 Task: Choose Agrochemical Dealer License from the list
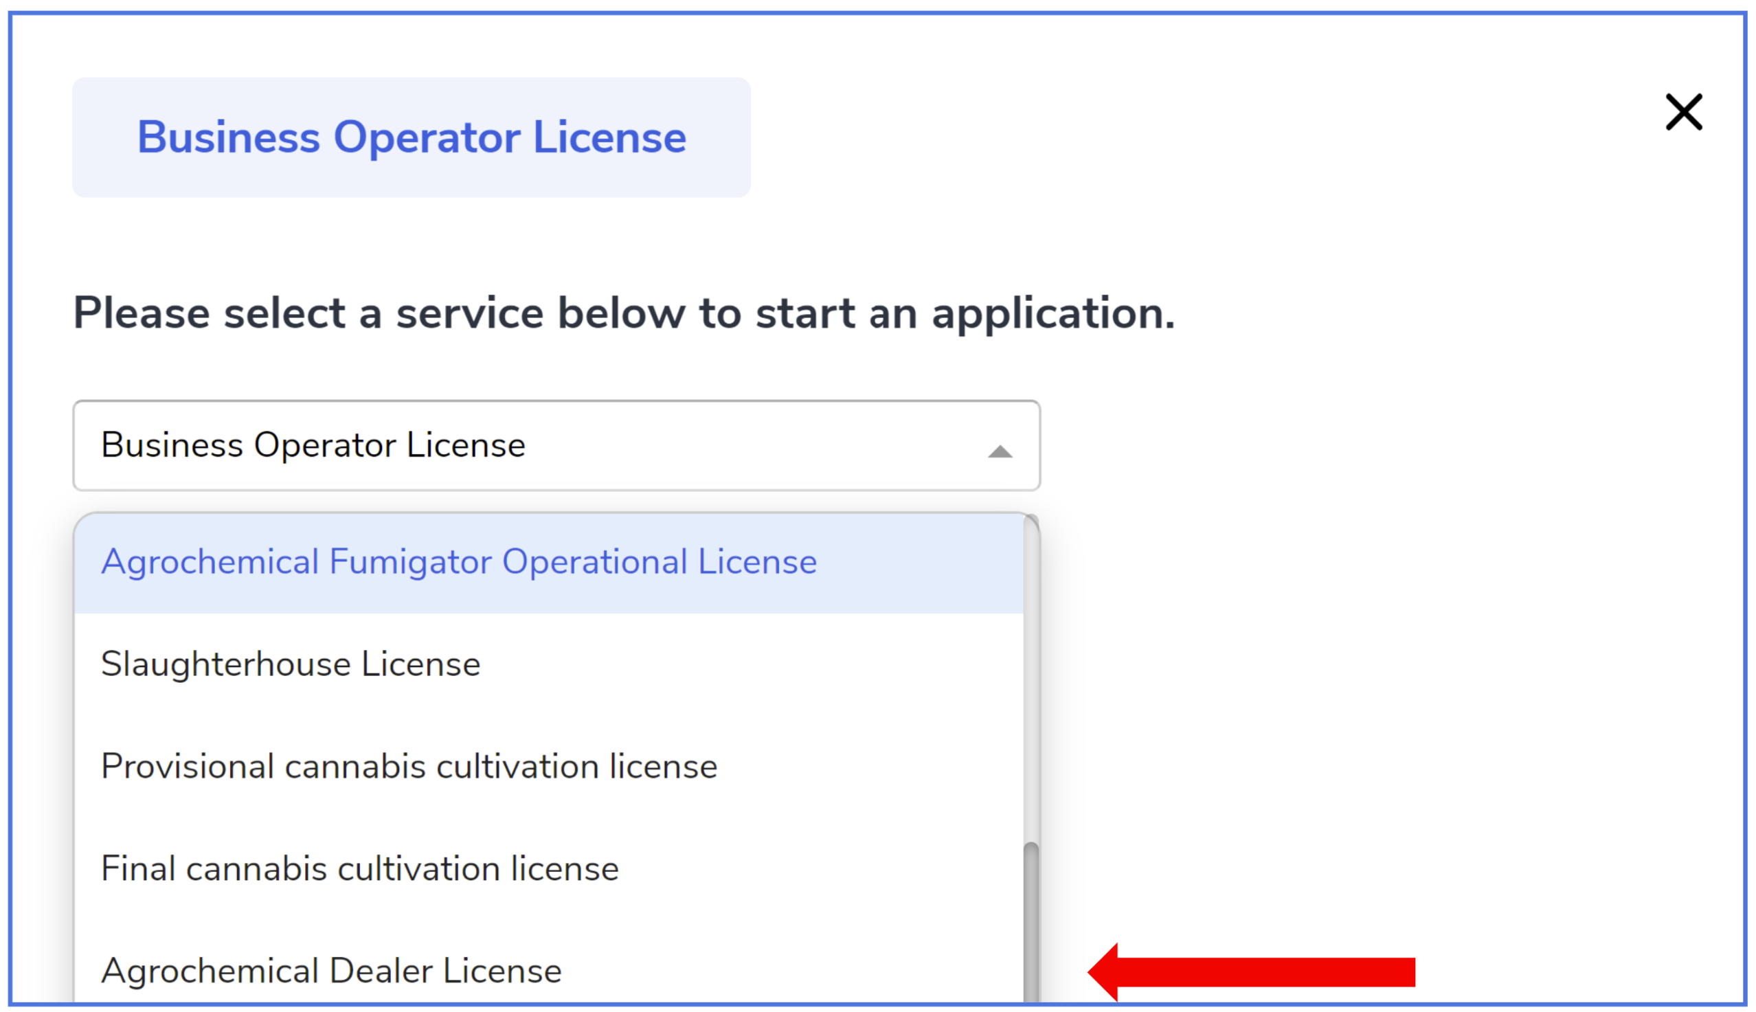330,970
